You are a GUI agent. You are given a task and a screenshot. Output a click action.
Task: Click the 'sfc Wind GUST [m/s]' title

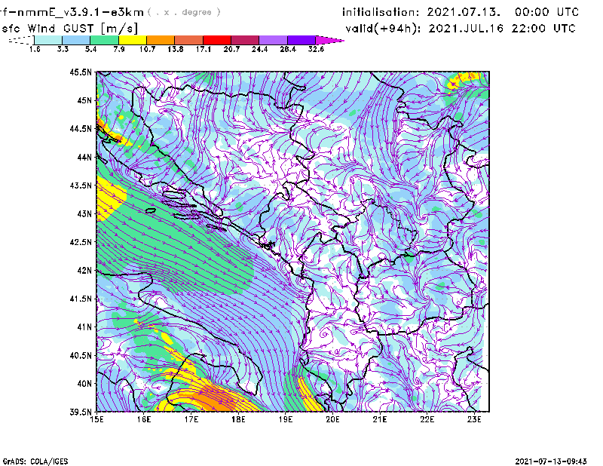70,29
